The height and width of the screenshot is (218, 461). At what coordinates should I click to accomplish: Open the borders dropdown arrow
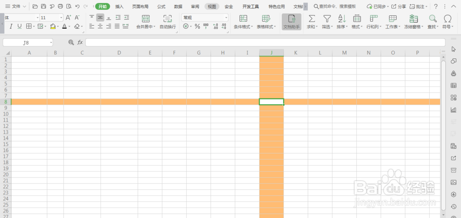pyautogui.click(x=34, y=27)
